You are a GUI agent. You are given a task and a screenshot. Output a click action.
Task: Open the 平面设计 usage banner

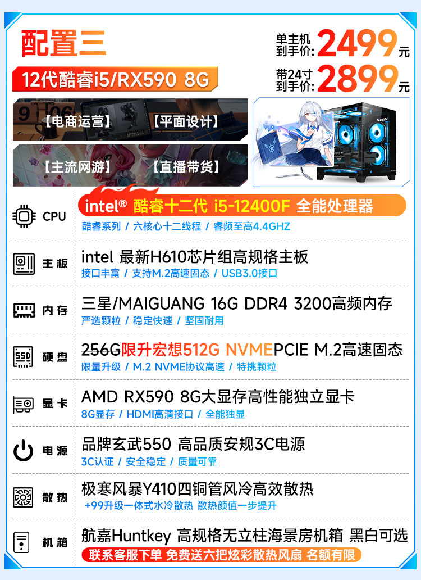[186, 121]
